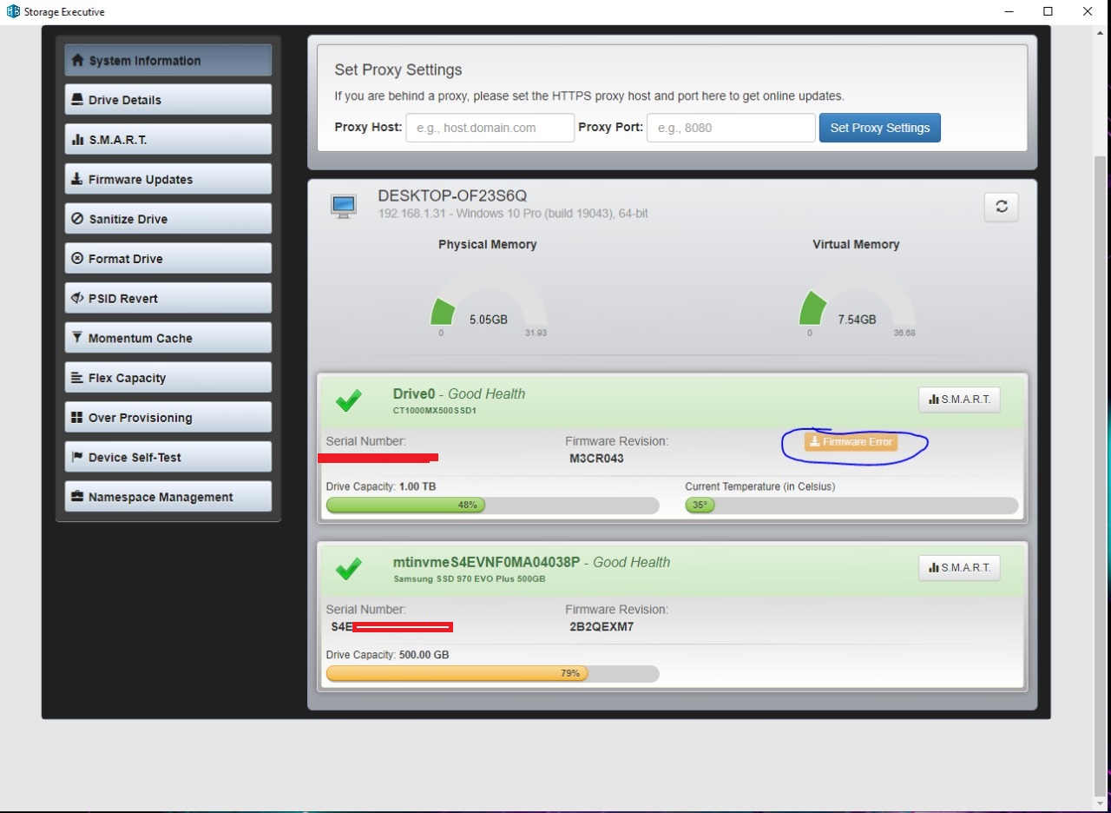Open the Over Provisioning page
Viewport: 1111px width, 813px height.
coord(168,417)
